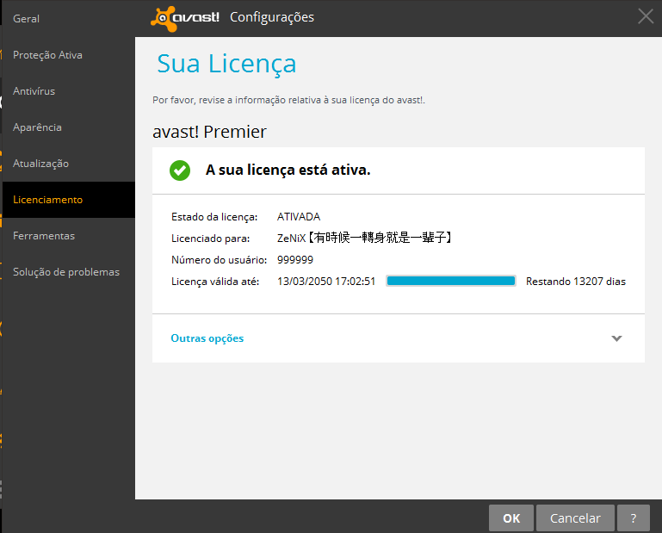Click the 'Licença válida até:' label
The width and height of the screenshot is (662, 533).
coord(215,282)
